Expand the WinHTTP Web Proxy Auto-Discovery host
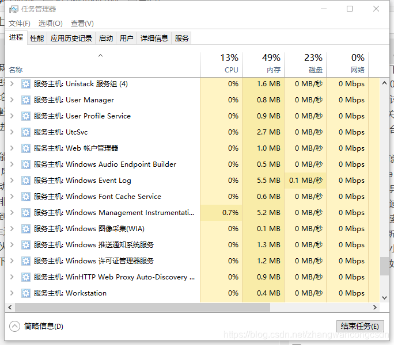Viewport: 394px width, 345px height. (12, 277)
